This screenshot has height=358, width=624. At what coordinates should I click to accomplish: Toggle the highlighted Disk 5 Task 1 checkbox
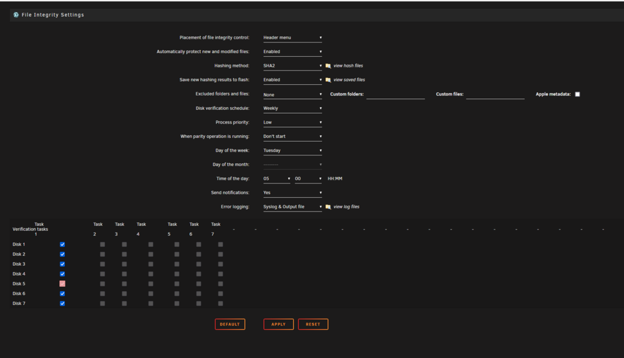[x=62, y=284]
